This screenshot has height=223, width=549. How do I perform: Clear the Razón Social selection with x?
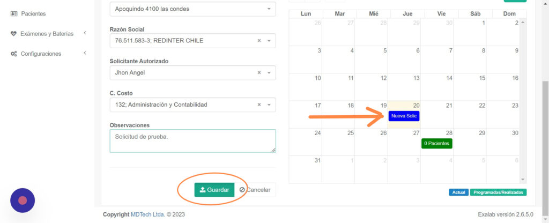259,41
